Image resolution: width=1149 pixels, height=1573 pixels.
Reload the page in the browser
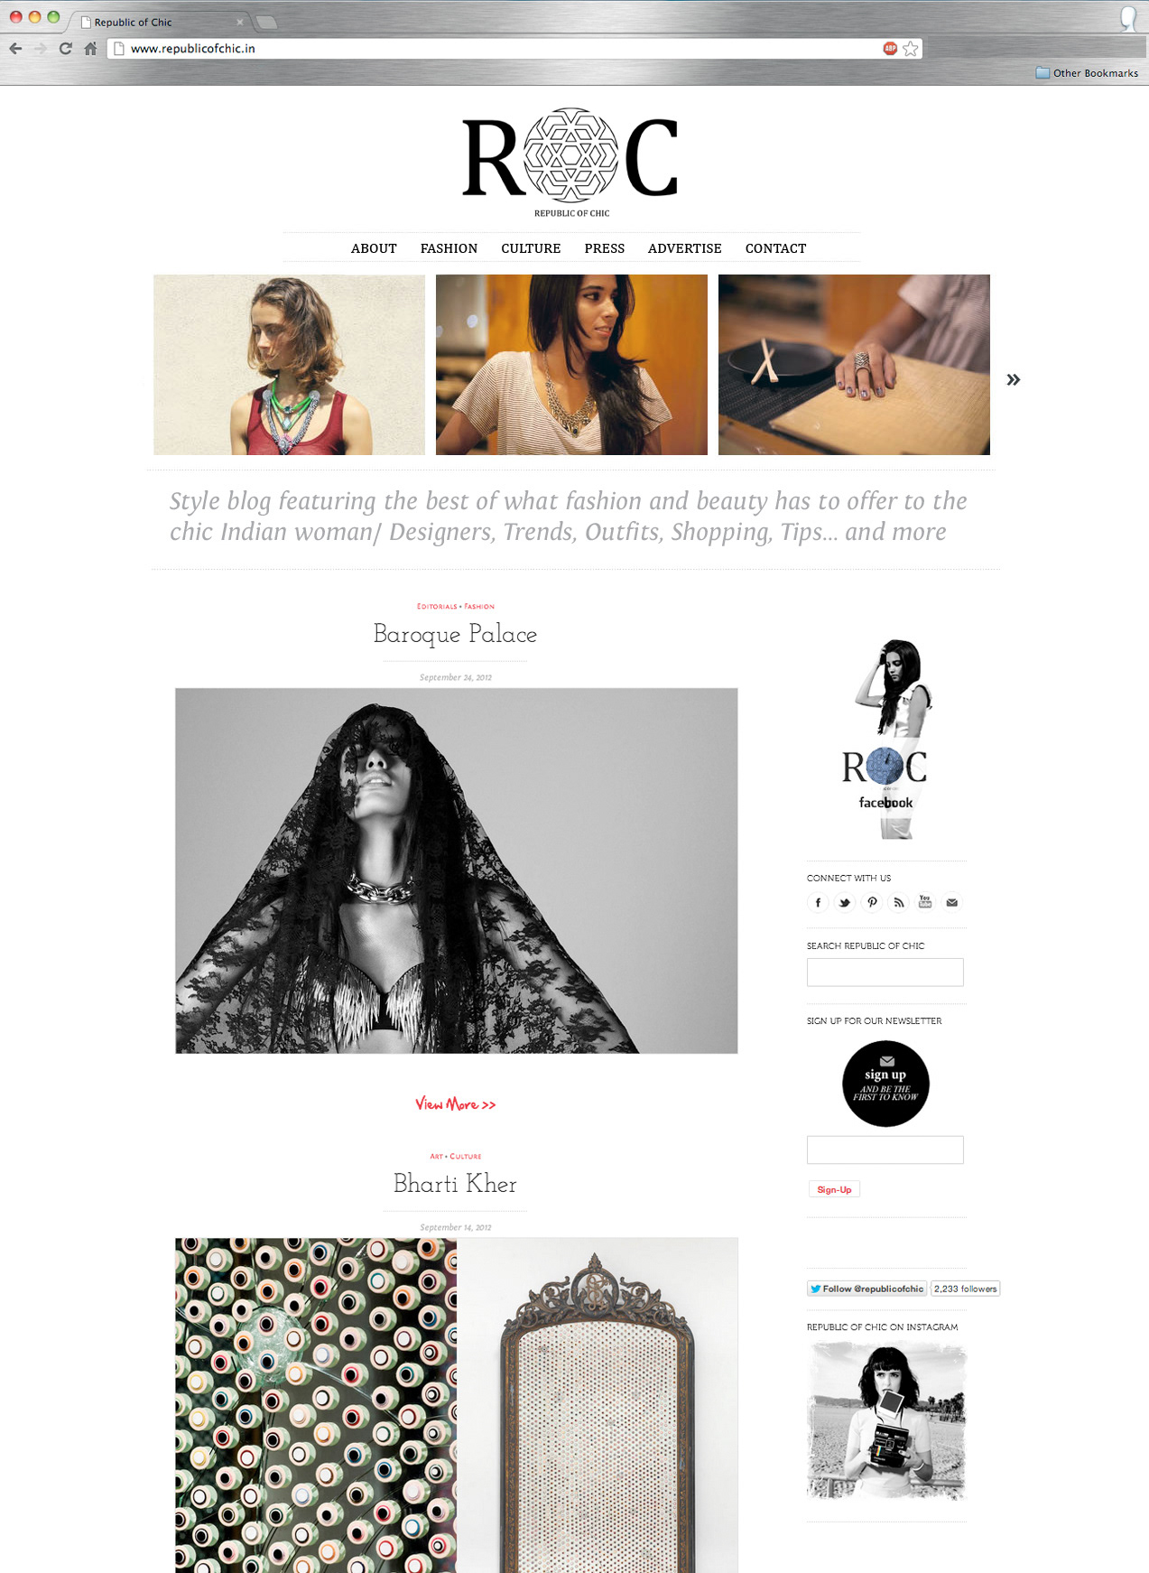[x=65, y=49]
